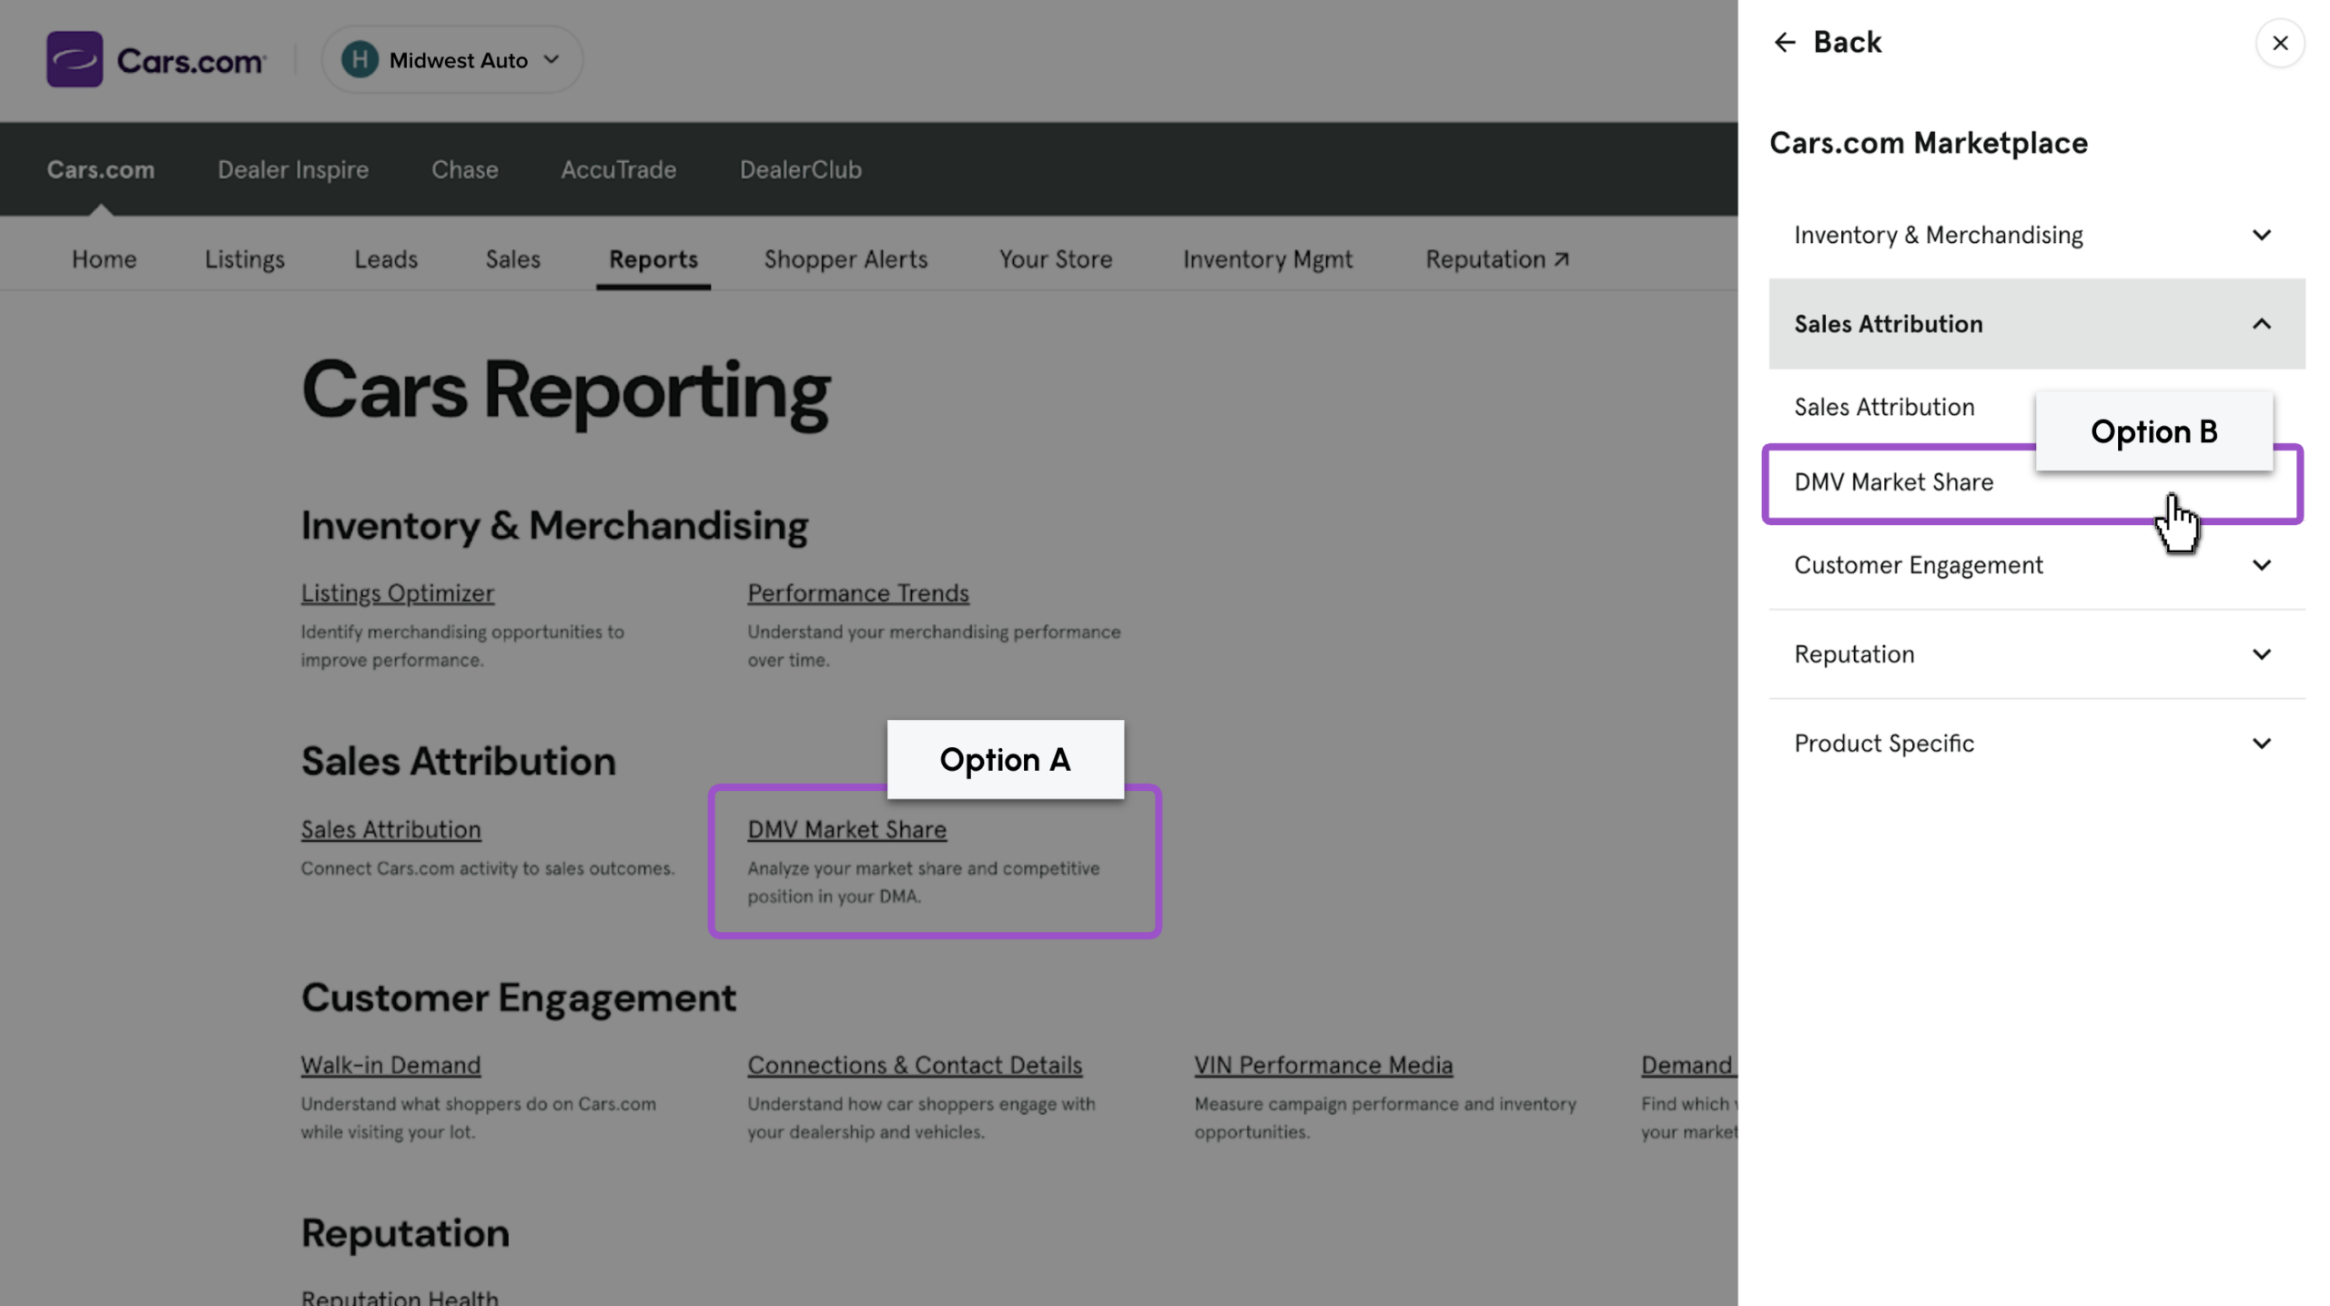Expand Customer Engagement section in side panel
The height and width of the screenshot is (1306, 2330).
pos(2037,565)
